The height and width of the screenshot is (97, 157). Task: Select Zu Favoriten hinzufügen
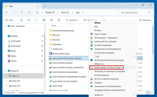click(104, 53)
